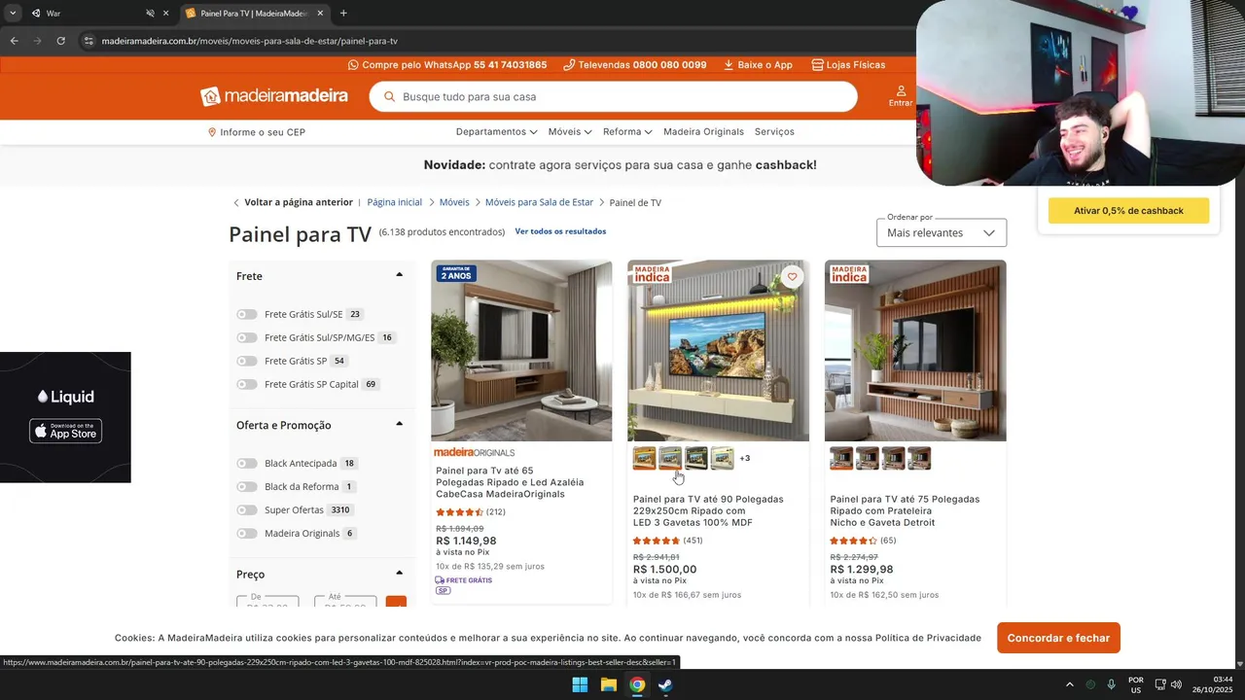Click Serviços nav item
The image size is (1245, 700).
coord(774,131)
